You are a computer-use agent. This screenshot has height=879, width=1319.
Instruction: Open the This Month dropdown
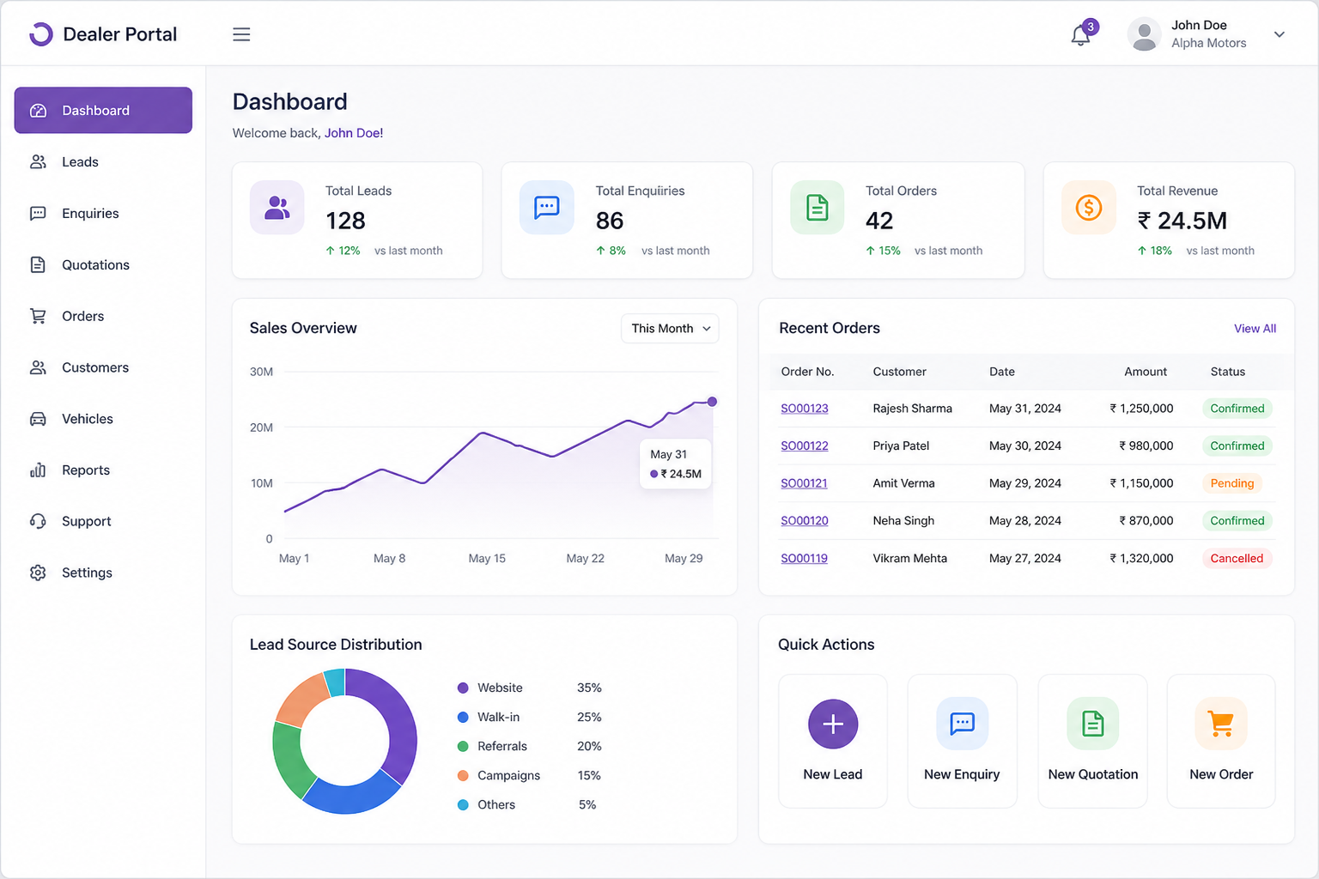coord(670,329)
